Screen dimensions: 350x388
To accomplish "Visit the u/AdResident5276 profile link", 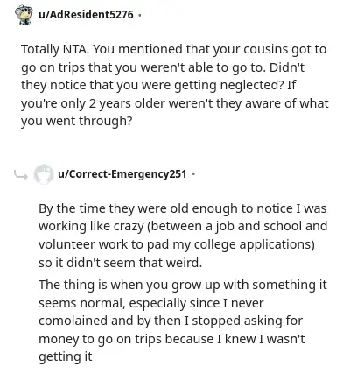I will (x=86, y=14).
